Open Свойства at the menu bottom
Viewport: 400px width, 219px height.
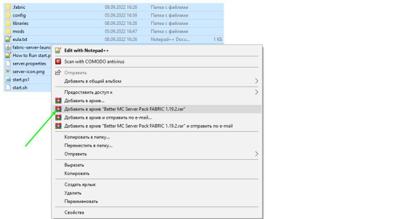pyautogui.click(x=74, y=212)
